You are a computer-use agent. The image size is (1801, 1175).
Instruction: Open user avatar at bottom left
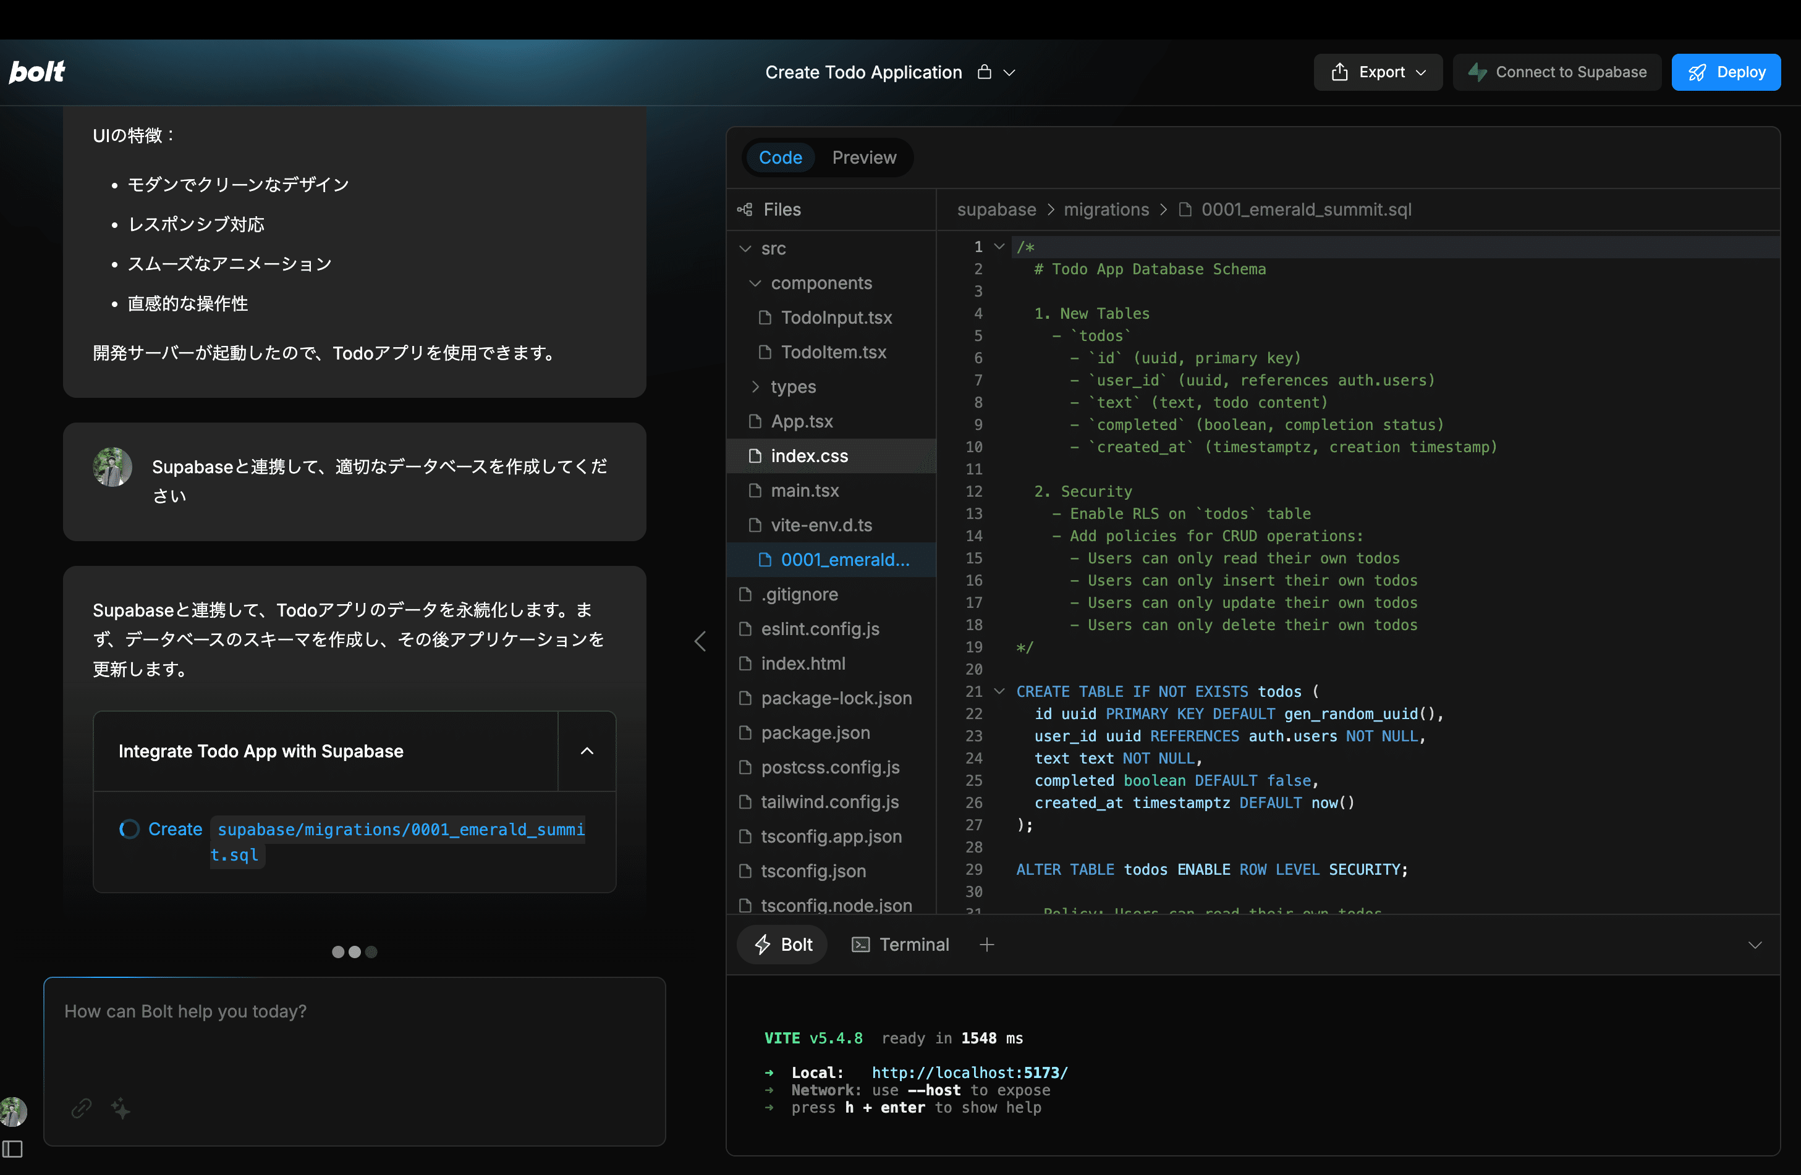pyautogui.click(x=13, y=1111)
